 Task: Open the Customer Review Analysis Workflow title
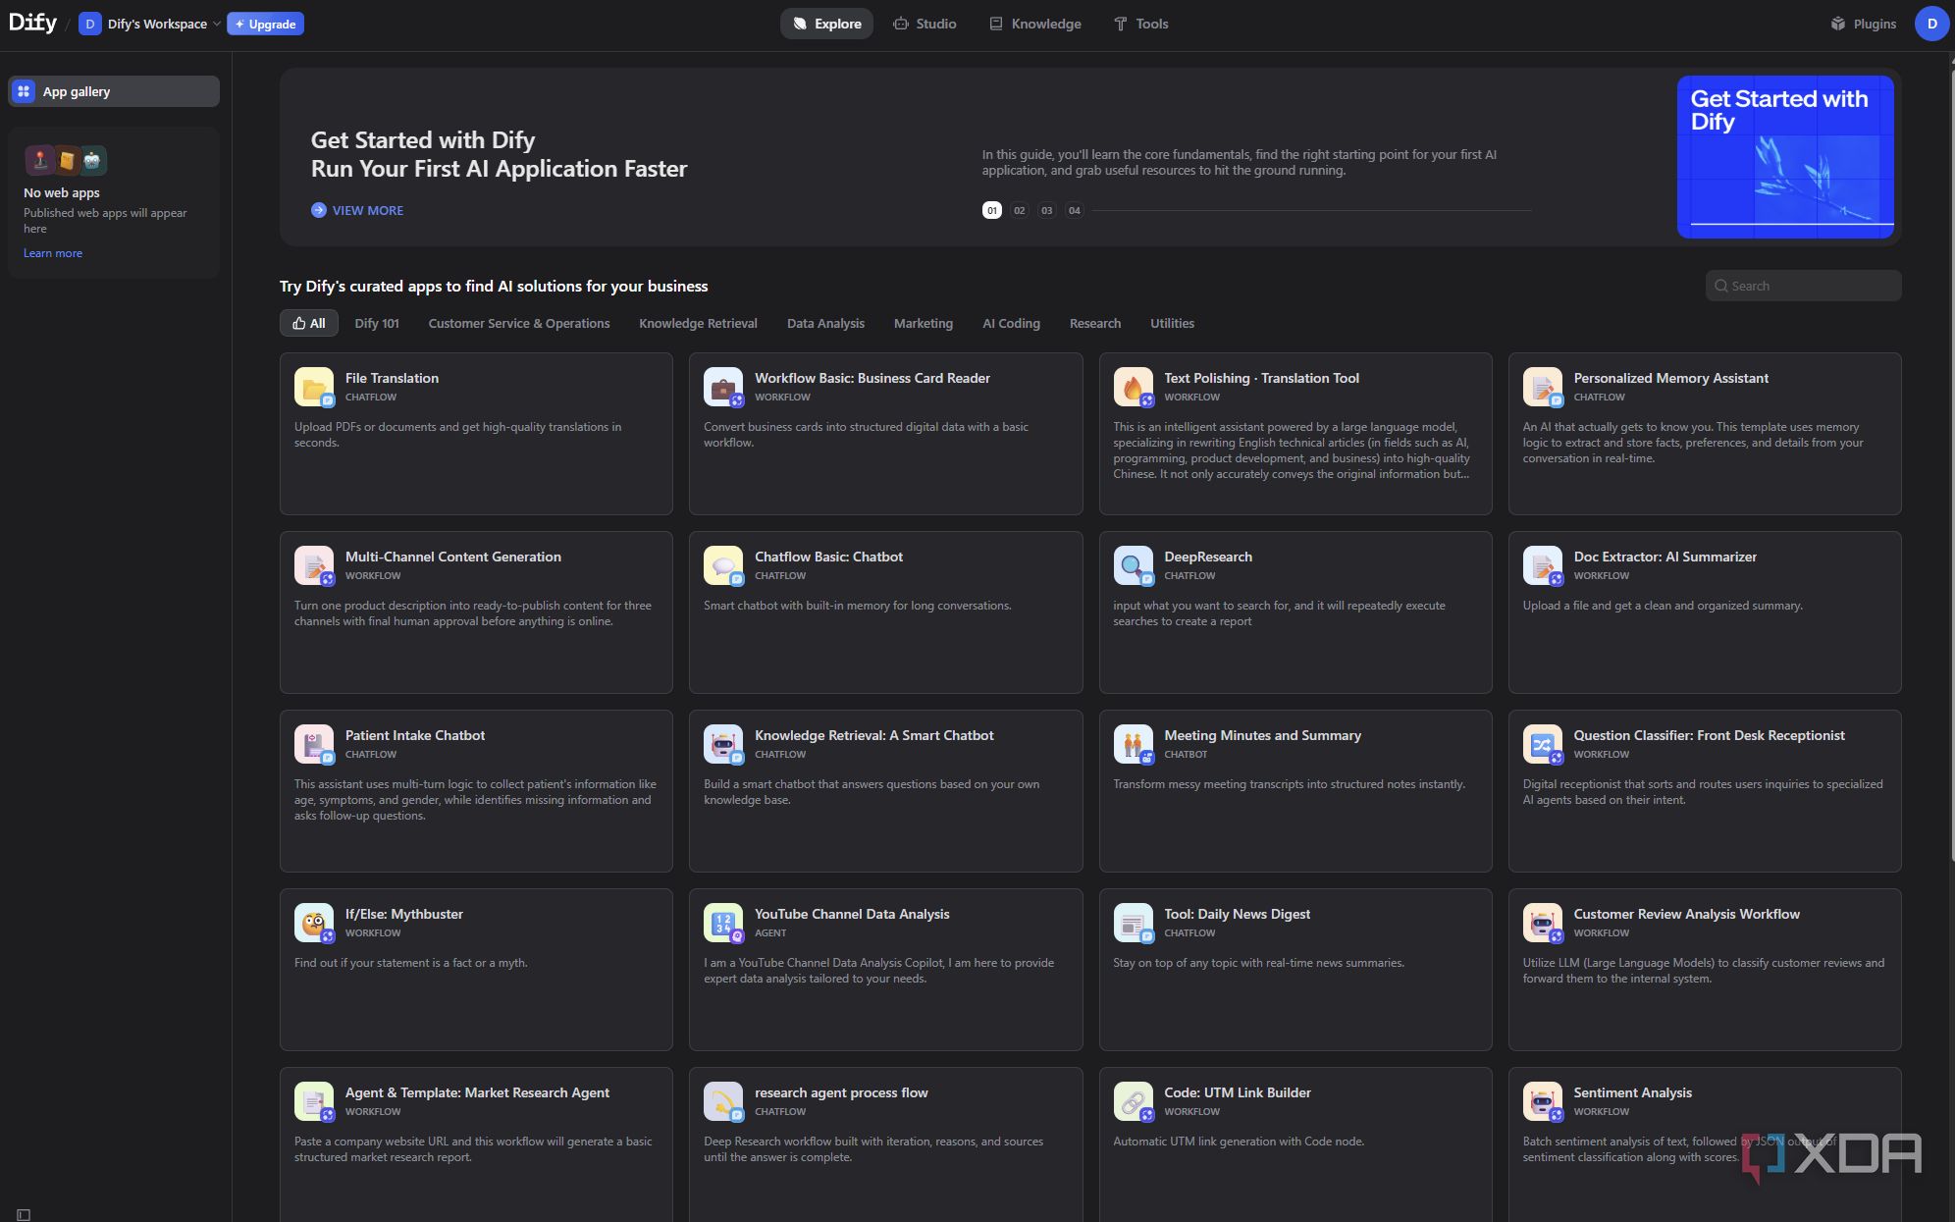[x=1686, y=914]
